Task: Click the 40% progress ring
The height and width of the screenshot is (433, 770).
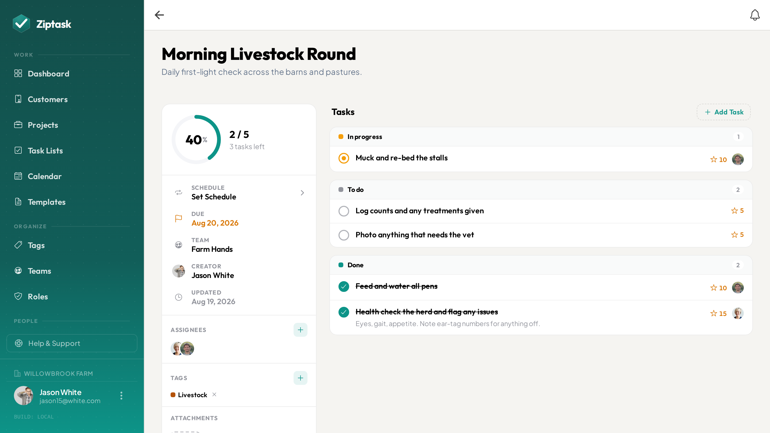Action: [x=196, y=140]
